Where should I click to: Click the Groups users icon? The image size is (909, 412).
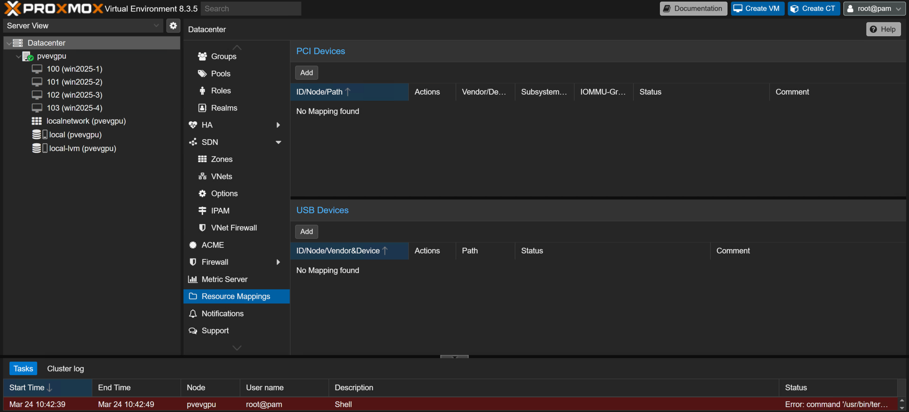coord(202,56)
